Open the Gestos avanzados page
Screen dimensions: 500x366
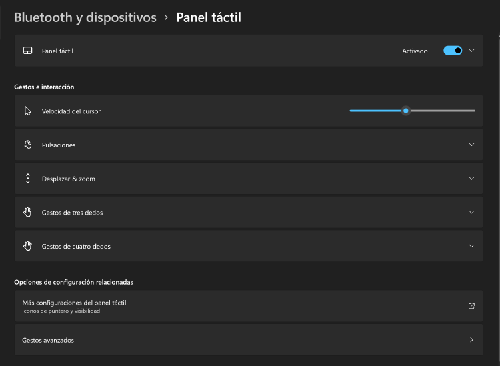(x=48, y=340)
